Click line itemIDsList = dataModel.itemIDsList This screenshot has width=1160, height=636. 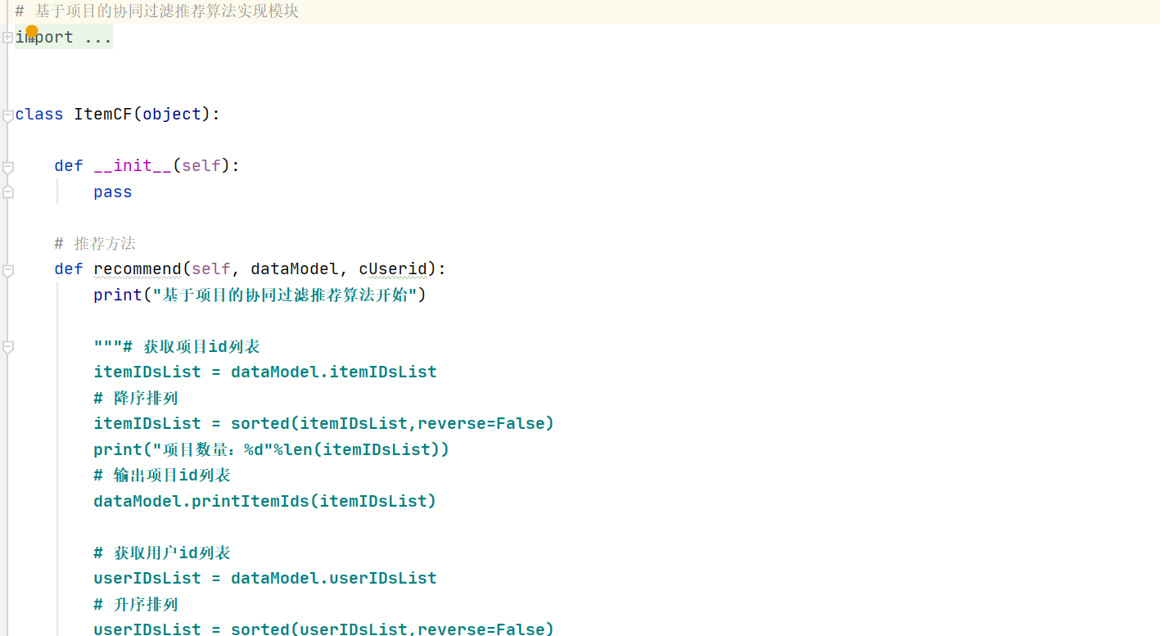[265, 372]
